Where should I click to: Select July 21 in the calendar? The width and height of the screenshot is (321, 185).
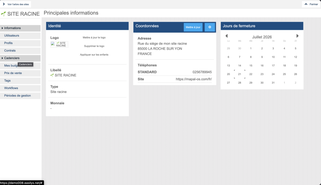click(x=239, y=74)
